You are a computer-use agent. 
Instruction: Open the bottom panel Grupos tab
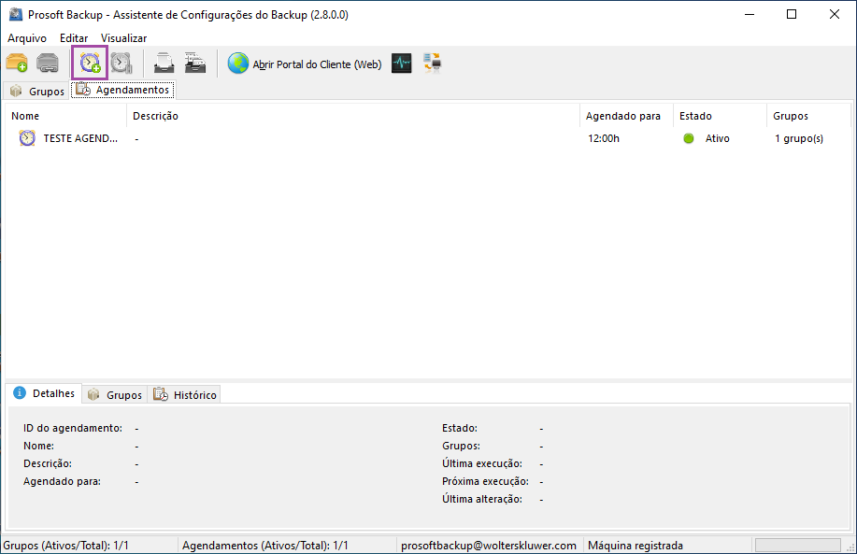click(x=115, y=394)
